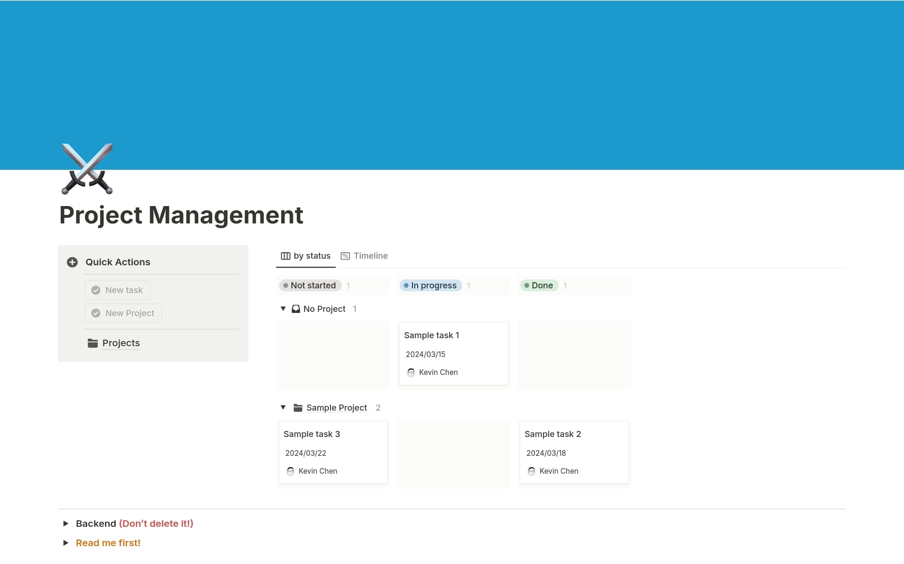Select the blue status dot on In progress

pyautogui.click(x=406, y=285)
